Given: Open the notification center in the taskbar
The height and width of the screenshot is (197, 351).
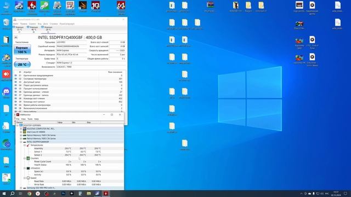Looking at the screenshot, I should [346, 194].
